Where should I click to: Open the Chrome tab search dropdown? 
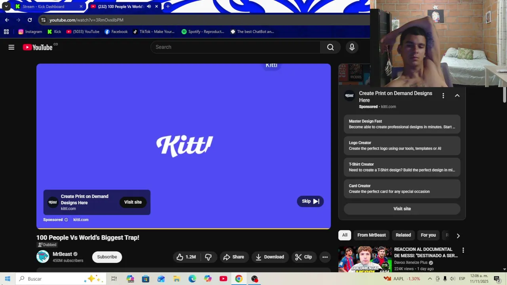[6, 6]
